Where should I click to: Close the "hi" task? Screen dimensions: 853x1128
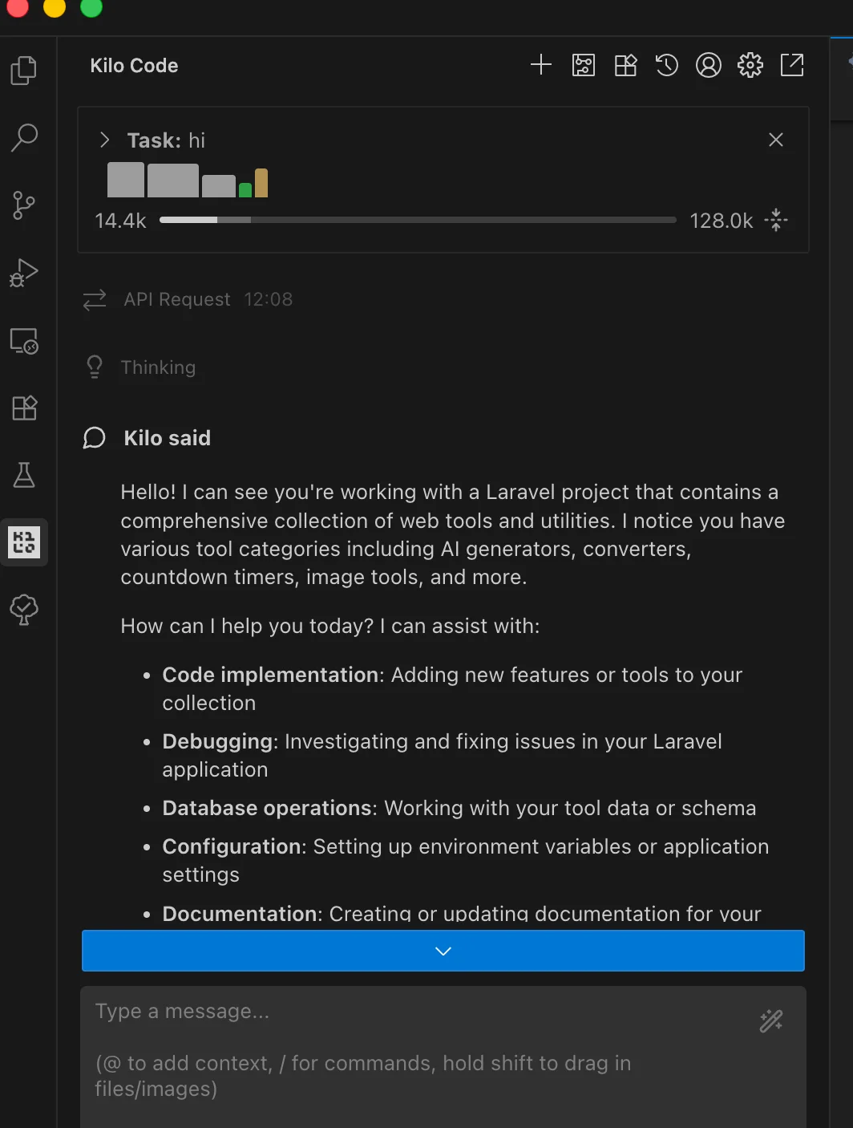[775, 140]
